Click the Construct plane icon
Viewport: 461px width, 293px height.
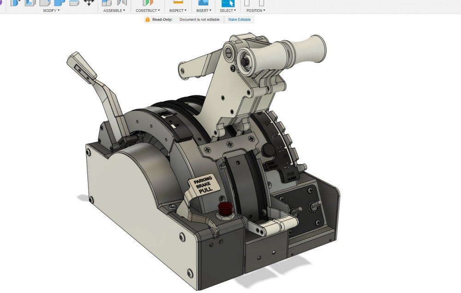[148, 2]
